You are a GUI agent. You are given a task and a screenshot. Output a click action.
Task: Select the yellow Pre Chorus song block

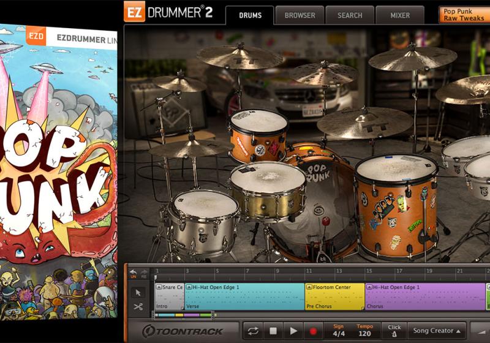[x=334, y=296]
